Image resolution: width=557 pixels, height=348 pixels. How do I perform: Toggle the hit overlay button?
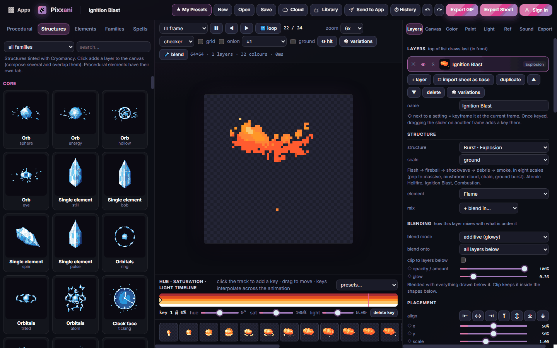[x=327, y=41]
